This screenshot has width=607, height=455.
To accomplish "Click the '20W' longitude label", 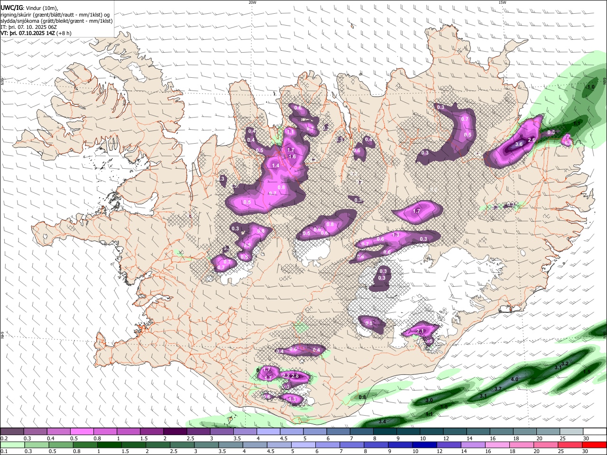I will point(252,2).
